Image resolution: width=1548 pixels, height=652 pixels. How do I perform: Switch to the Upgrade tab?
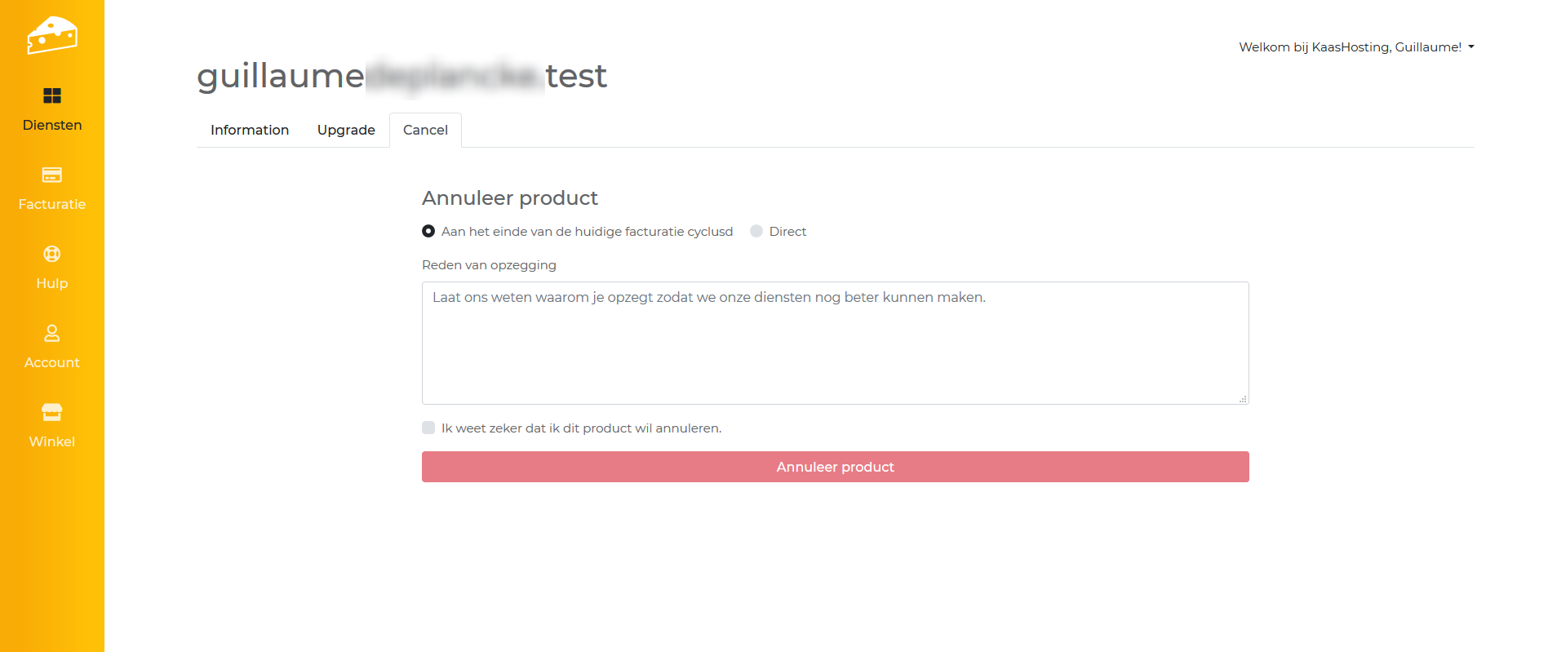click(346, 131)
